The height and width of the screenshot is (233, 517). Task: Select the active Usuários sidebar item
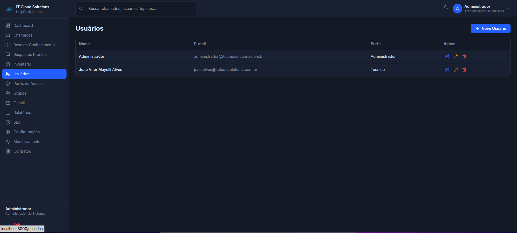(34, 74)
